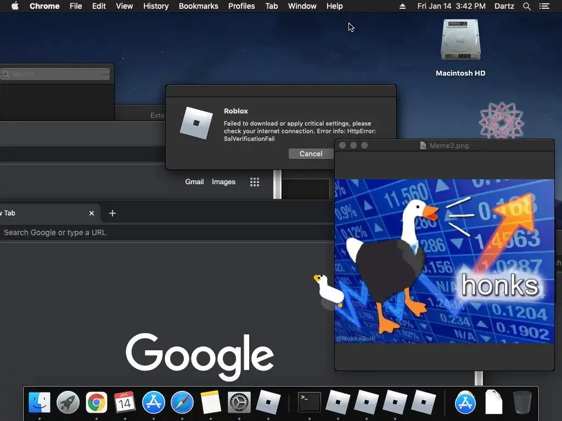This screenshot has width=562, height=421.
Task: Open the Roblox icon directly right of Terminal
Action: click(x=338, y=402)
